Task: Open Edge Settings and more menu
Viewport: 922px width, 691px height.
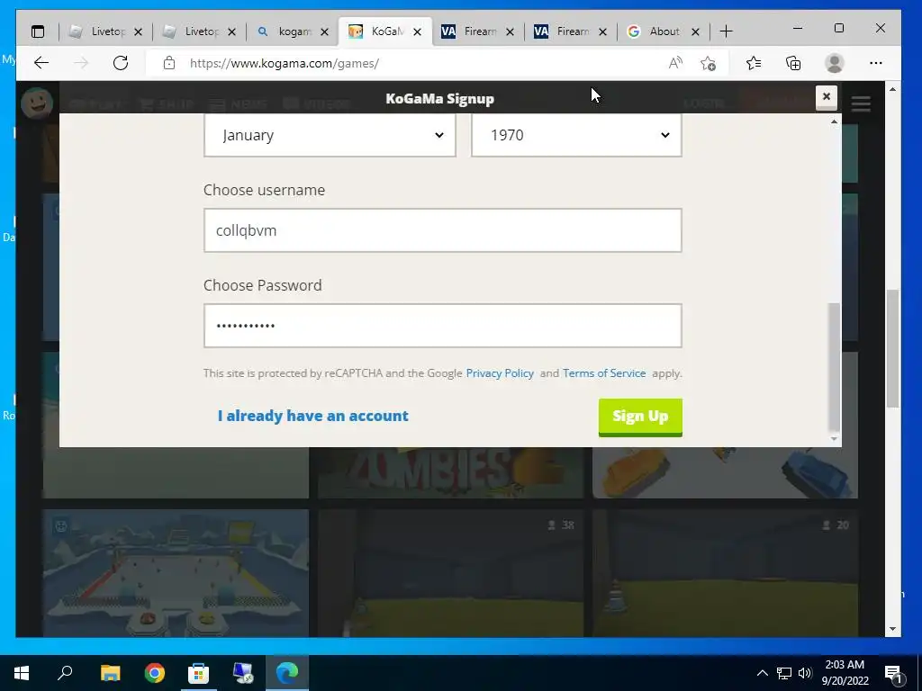Action: [x=875, y=63]
